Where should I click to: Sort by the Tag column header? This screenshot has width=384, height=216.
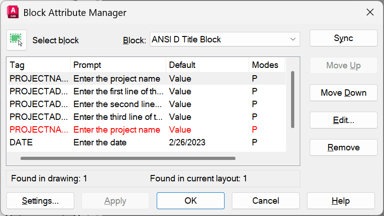click(39, 65)
